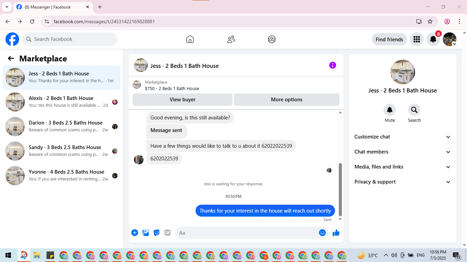Open the browser new tab plus button
The image size is (467, 262).
tap(100, 7)
